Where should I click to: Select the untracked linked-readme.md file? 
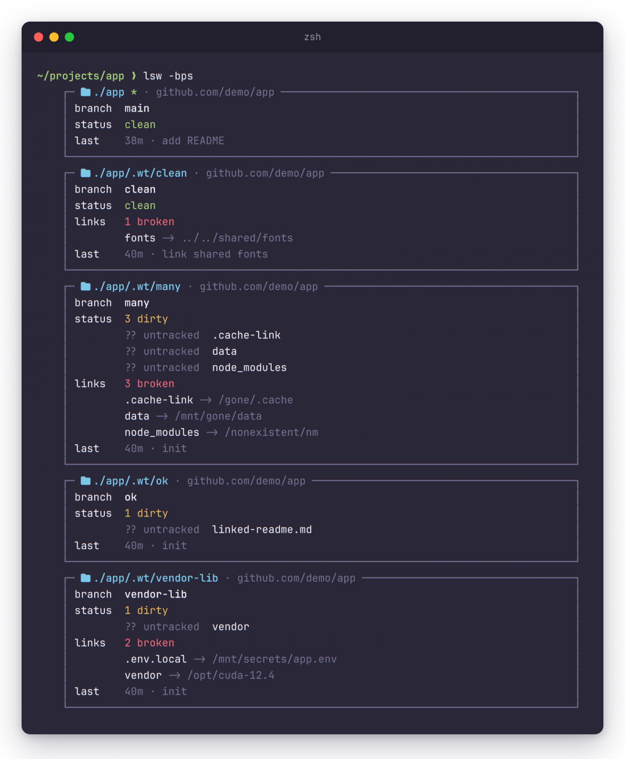pos(262,529)
